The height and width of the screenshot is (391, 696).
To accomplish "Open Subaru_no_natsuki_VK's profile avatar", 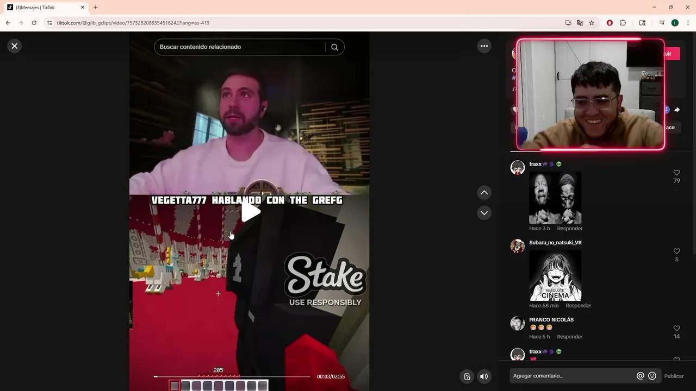I will pyautogui.click(x=518, y=246).
